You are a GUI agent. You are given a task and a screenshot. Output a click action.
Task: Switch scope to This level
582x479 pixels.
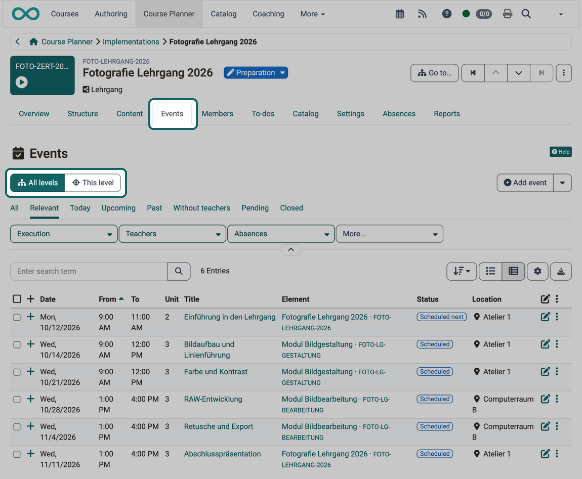(x=93, y=183)
